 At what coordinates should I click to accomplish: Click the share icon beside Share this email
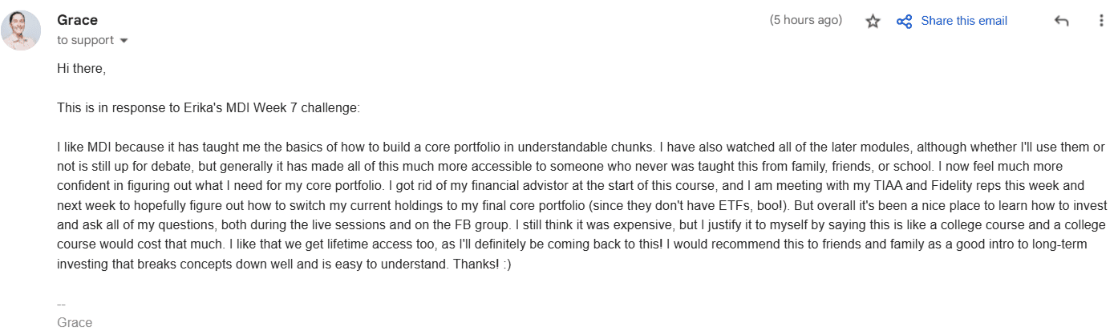904,22
